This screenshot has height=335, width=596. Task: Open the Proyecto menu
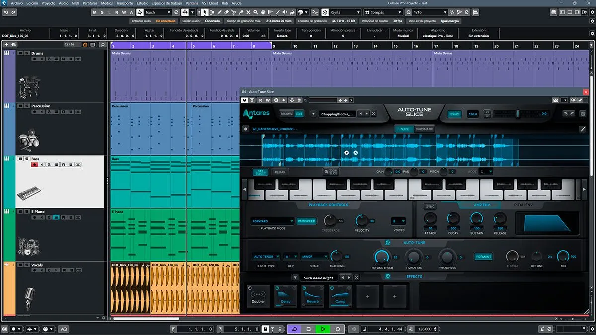(x=48, y=3)
